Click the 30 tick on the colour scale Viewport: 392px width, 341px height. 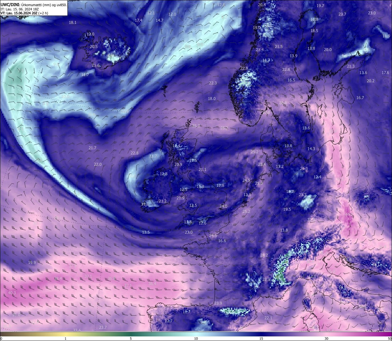pyautogui.click(x=326, y=339)
